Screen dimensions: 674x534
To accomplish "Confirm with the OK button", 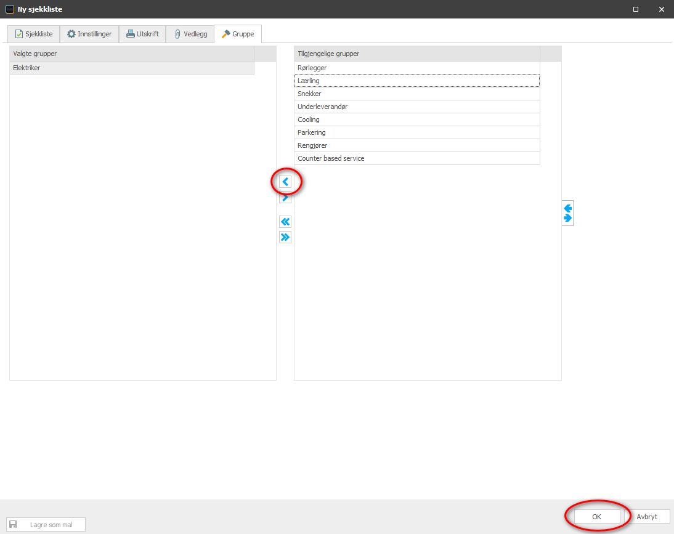I will tap(596, 516).
